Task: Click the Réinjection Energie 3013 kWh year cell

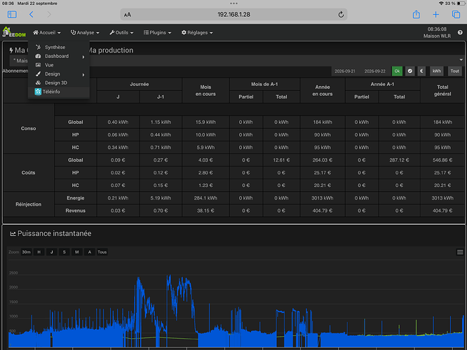Action: tap(323, 198)
